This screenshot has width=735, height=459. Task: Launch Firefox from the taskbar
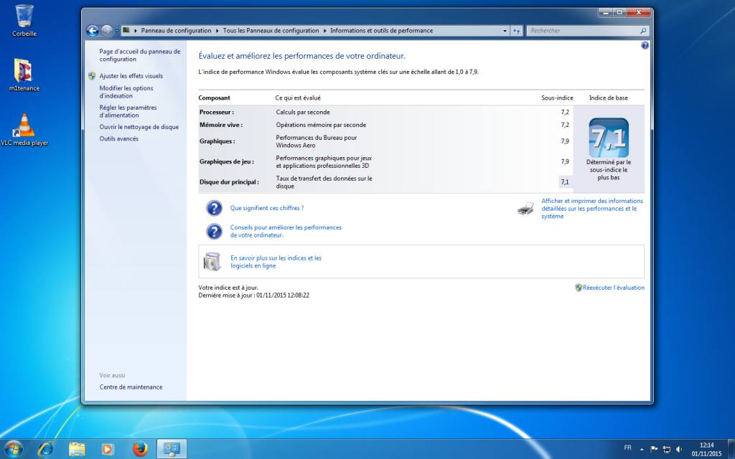click(140, 449)
